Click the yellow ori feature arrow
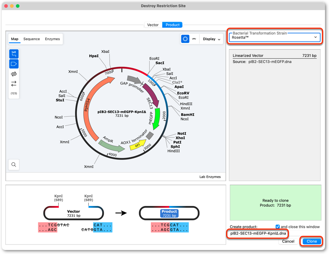The width and height of the screenshot is (329, 254). tap(138, 145)
